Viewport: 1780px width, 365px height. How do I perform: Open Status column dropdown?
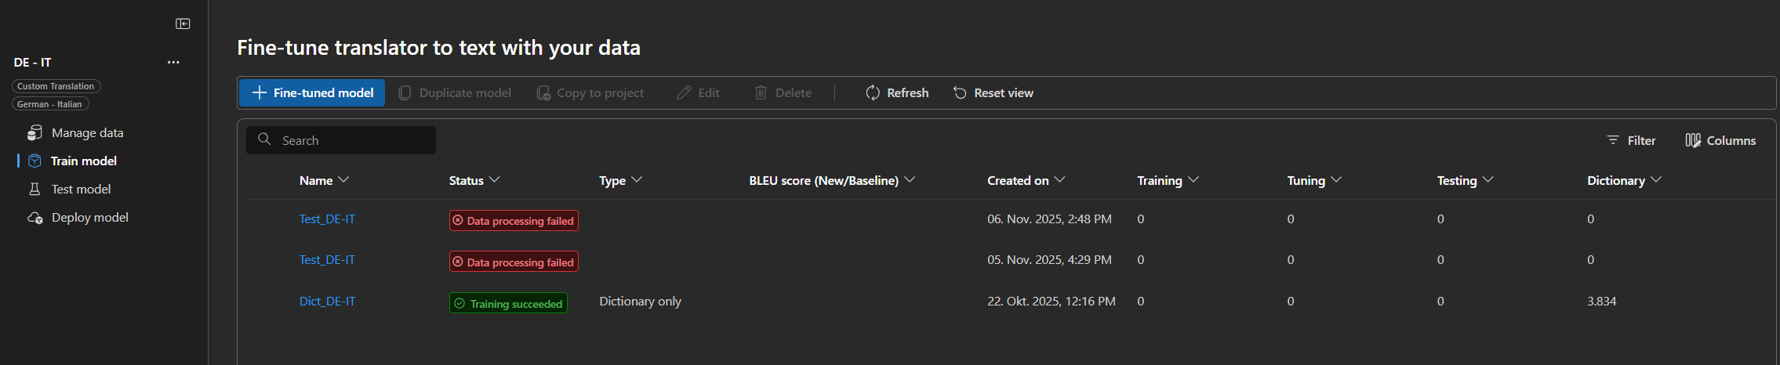495,180
